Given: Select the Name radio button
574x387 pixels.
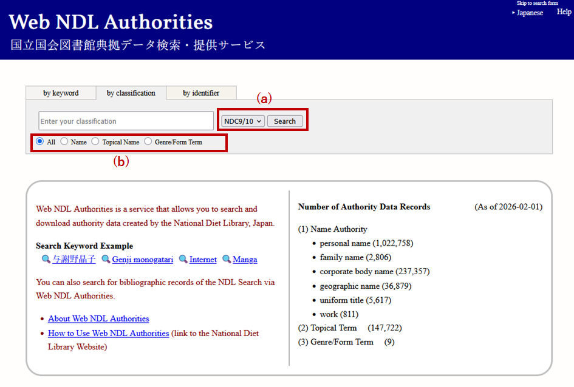Looking at the screenshot, I should (64, 142).
